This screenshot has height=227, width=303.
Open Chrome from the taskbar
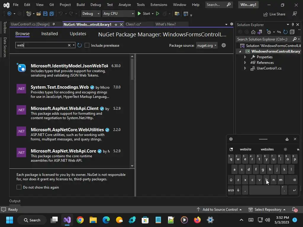coord(80,220)
